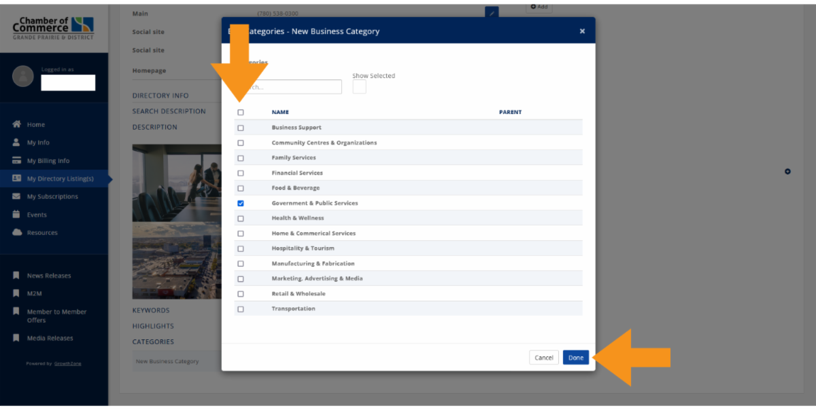Check the Manufacturing & Fabrication checkbox

click(x=241, y=263)
